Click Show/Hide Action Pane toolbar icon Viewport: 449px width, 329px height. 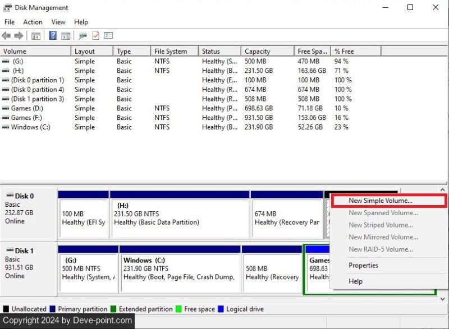tap(66, 36)
